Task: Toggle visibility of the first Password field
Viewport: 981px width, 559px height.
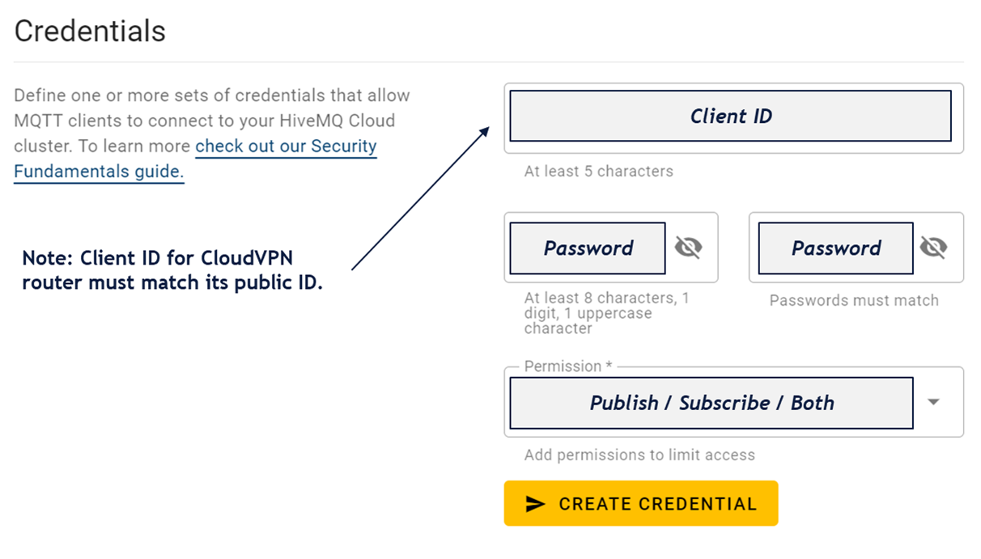Action: (689, 248)
